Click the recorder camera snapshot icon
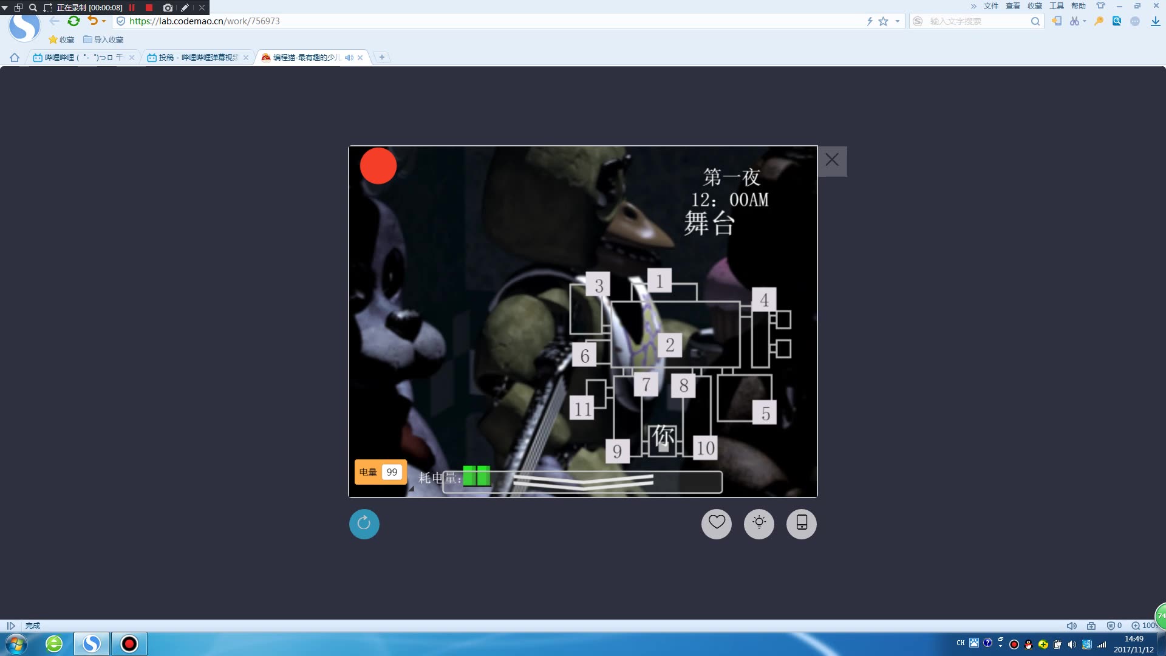 168,7
